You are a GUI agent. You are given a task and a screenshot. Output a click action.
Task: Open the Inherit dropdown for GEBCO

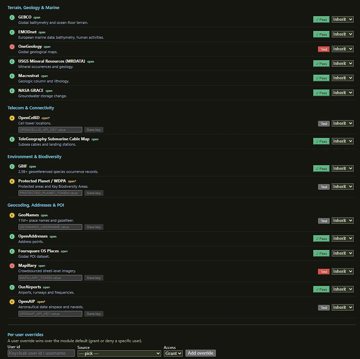[x=343, y=19]
